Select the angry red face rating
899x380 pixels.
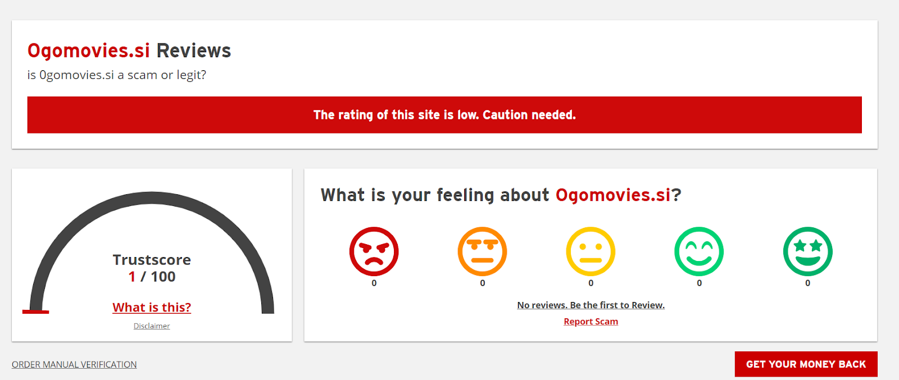(374, 251)
